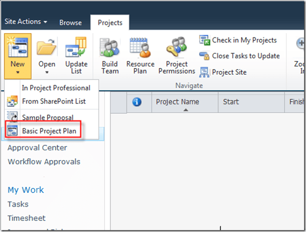Go to Timesheet in sidebar
This screenshot has height=232, width=306.
pos(26,218)
